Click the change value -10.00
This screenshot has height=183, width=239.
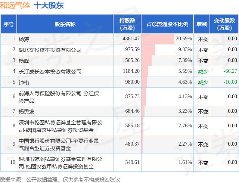tap(230, 82)
